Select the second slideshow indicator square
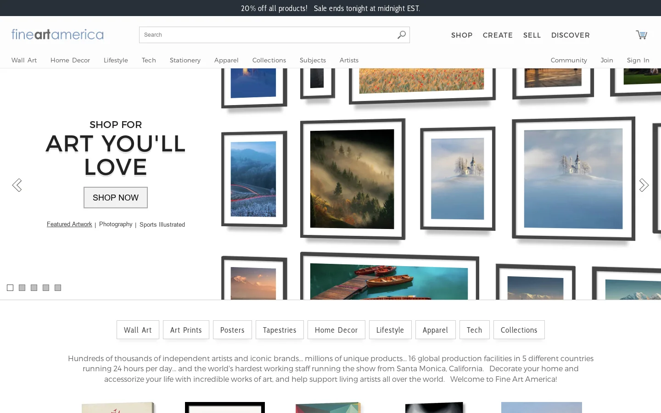Screen dimensions: 661x413 [x=22, y=288]
